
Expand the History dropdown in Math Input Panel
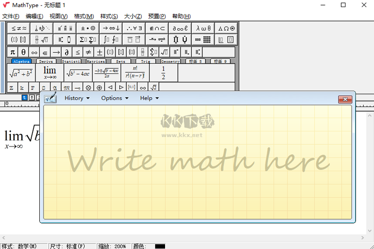point(77,98)
